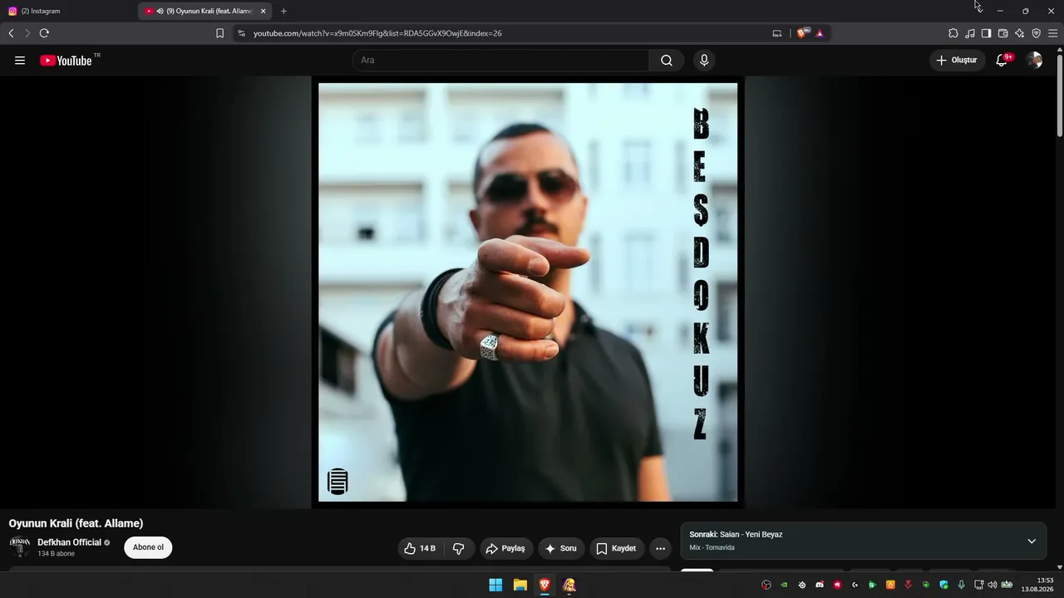The height and width of the screenshot is (598, 1064).
Task: Open more actions three-dot menu
Action: [660, 548]
